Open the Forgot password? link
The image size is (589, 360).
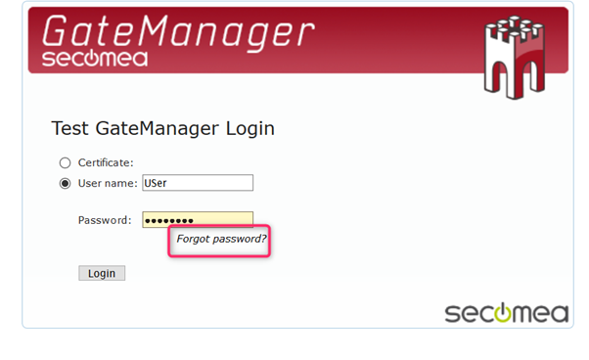[x=221, y=239]
